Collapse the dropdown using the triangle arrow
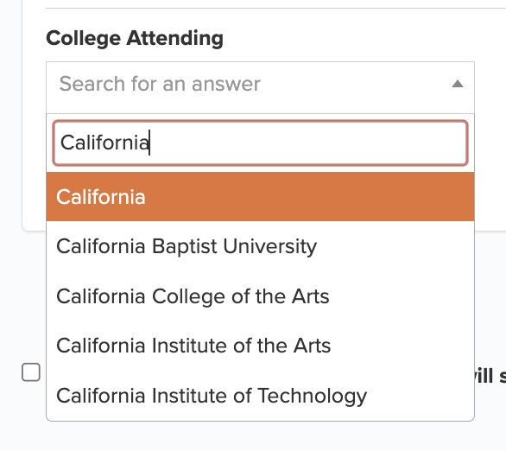 pos(458,84)
